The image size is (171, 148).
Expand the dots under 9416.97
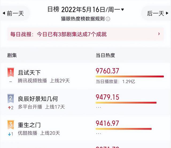[99, 134]
